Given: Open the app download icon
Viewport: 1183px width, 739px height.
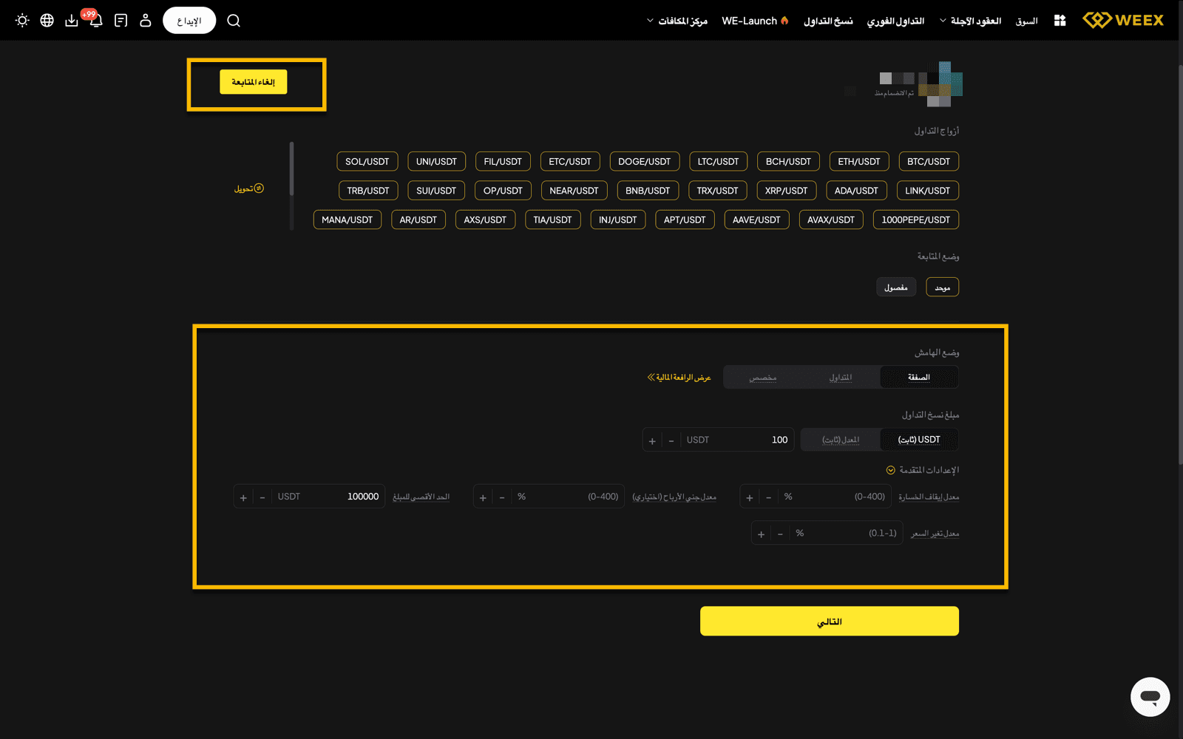Looking at the screenshot, I should (72, 21).
